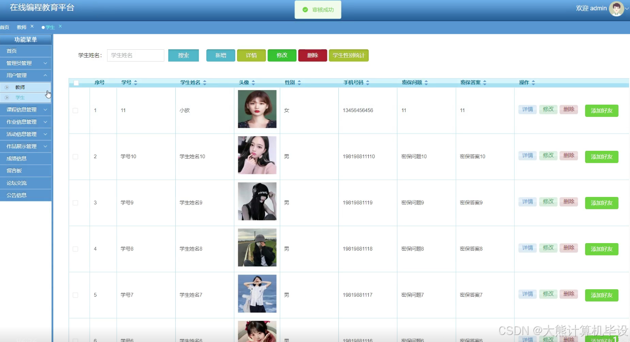Sort table by 性别 column arrows
The width and height of the screenshot is (630, 342).
299,83
